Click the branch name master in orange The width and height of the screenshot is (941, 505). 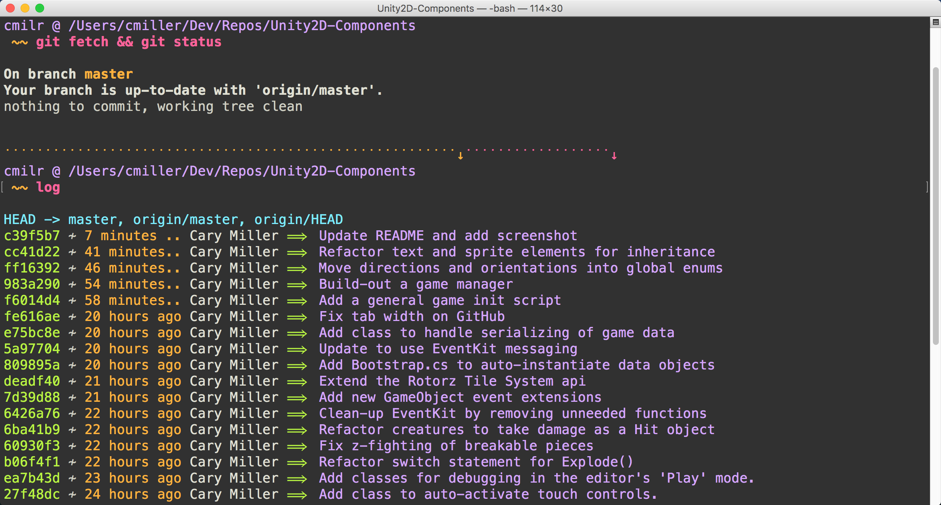click(108, 74)
